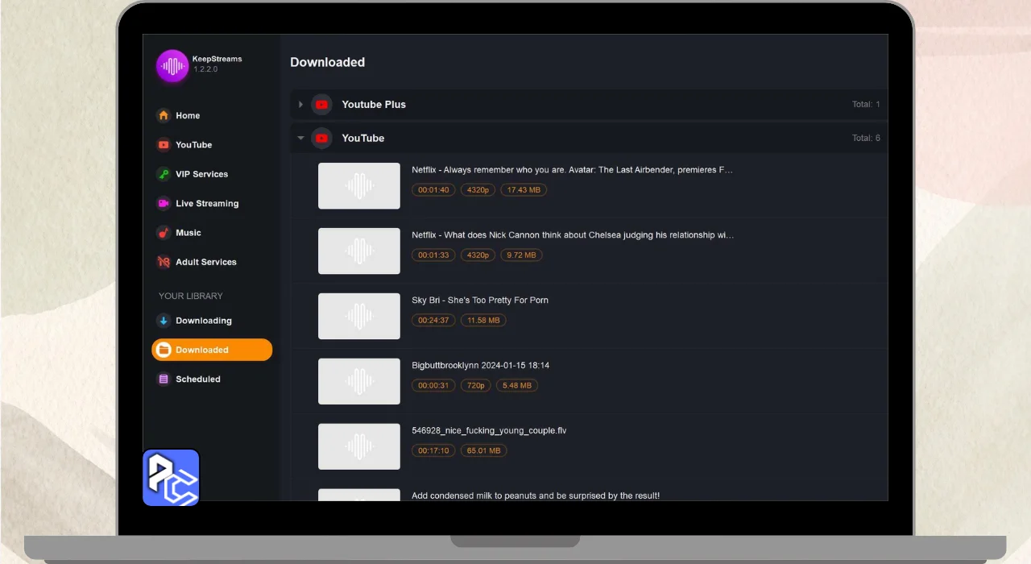Click the YouTube icon in sidebar

coord(164,145)
